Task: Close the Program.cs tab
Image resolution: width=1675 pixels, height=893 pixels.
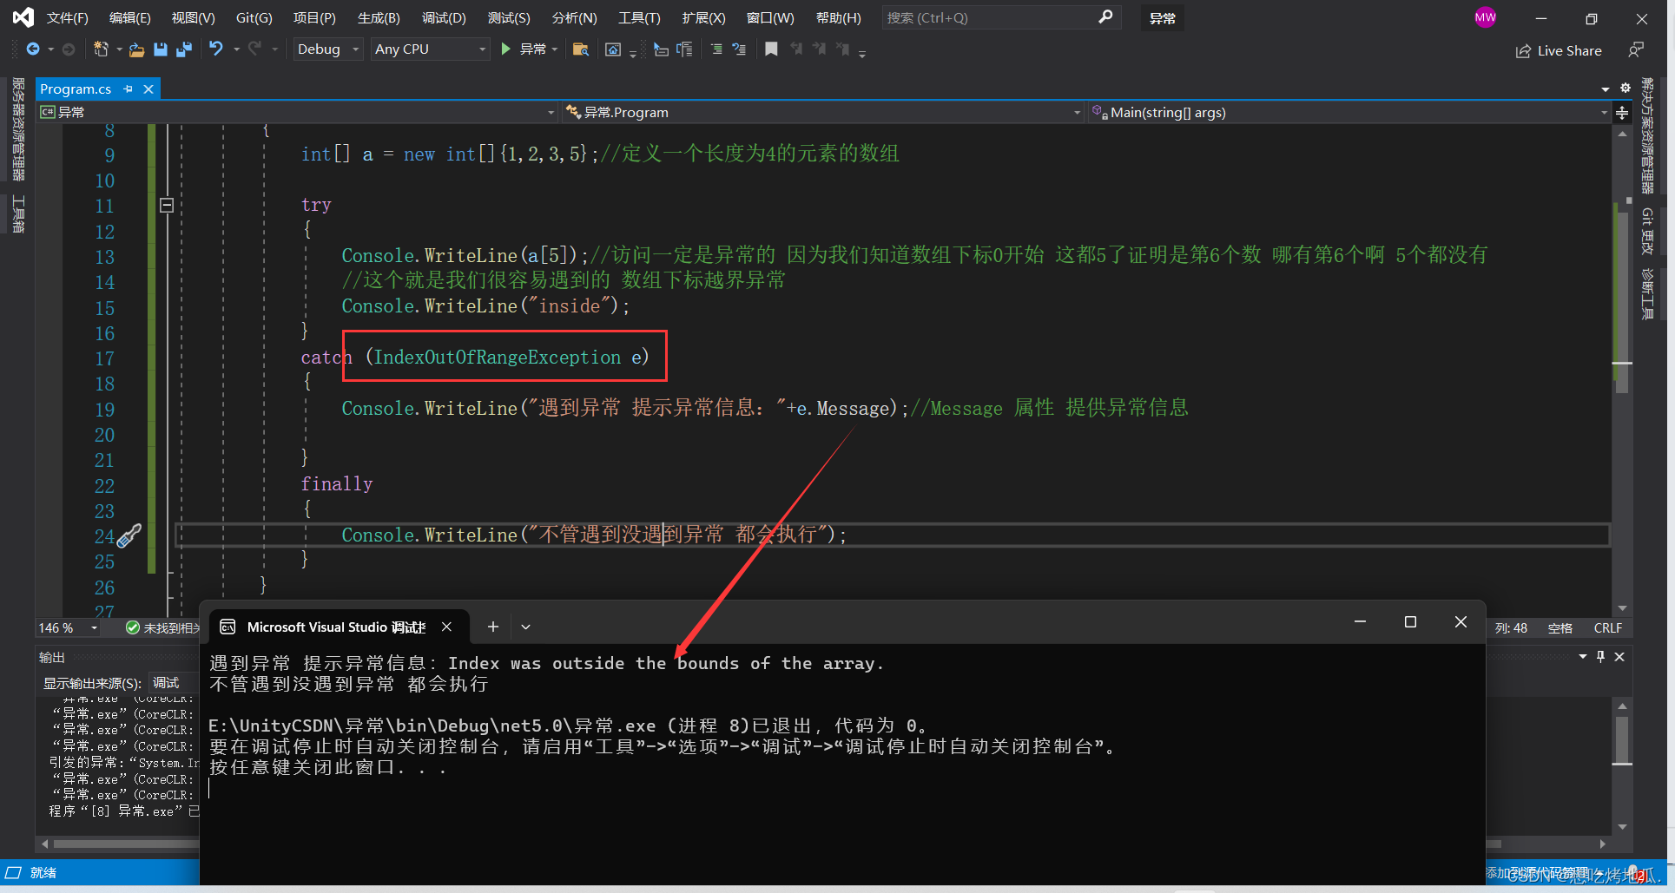Action: point(148,89)
